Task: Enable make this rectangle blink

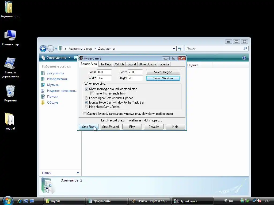Action: (x=92, y=93)
